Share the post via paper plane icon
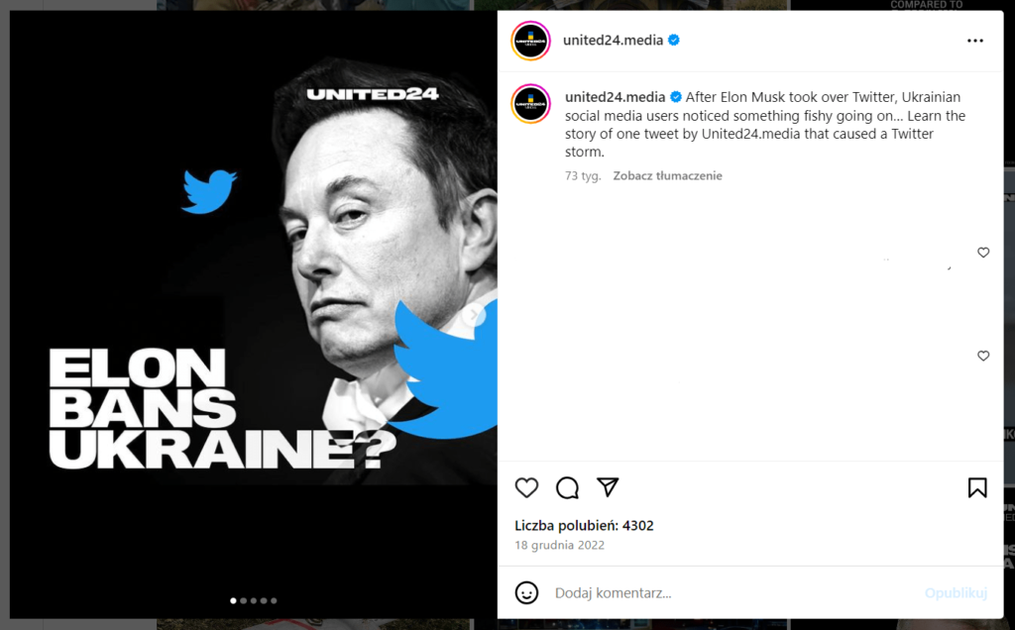The image size is (1015, 630). click(608, 487)
